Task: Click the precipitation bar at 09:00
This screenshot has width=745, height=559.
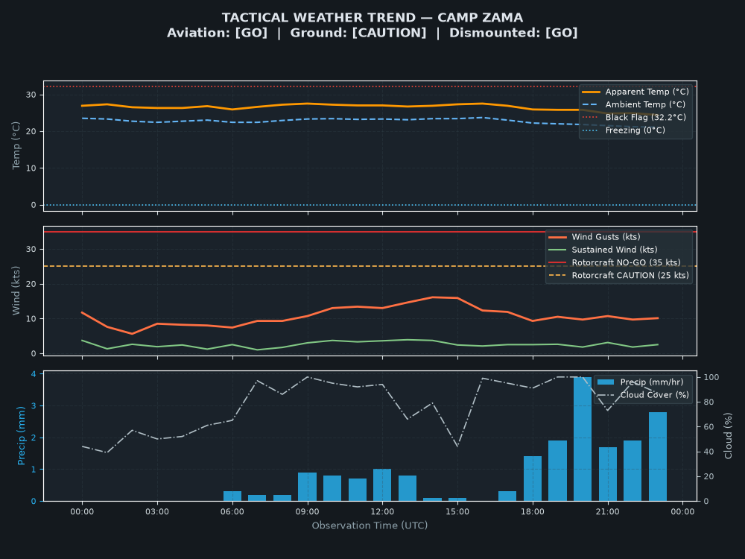Action: click(307, 487)
